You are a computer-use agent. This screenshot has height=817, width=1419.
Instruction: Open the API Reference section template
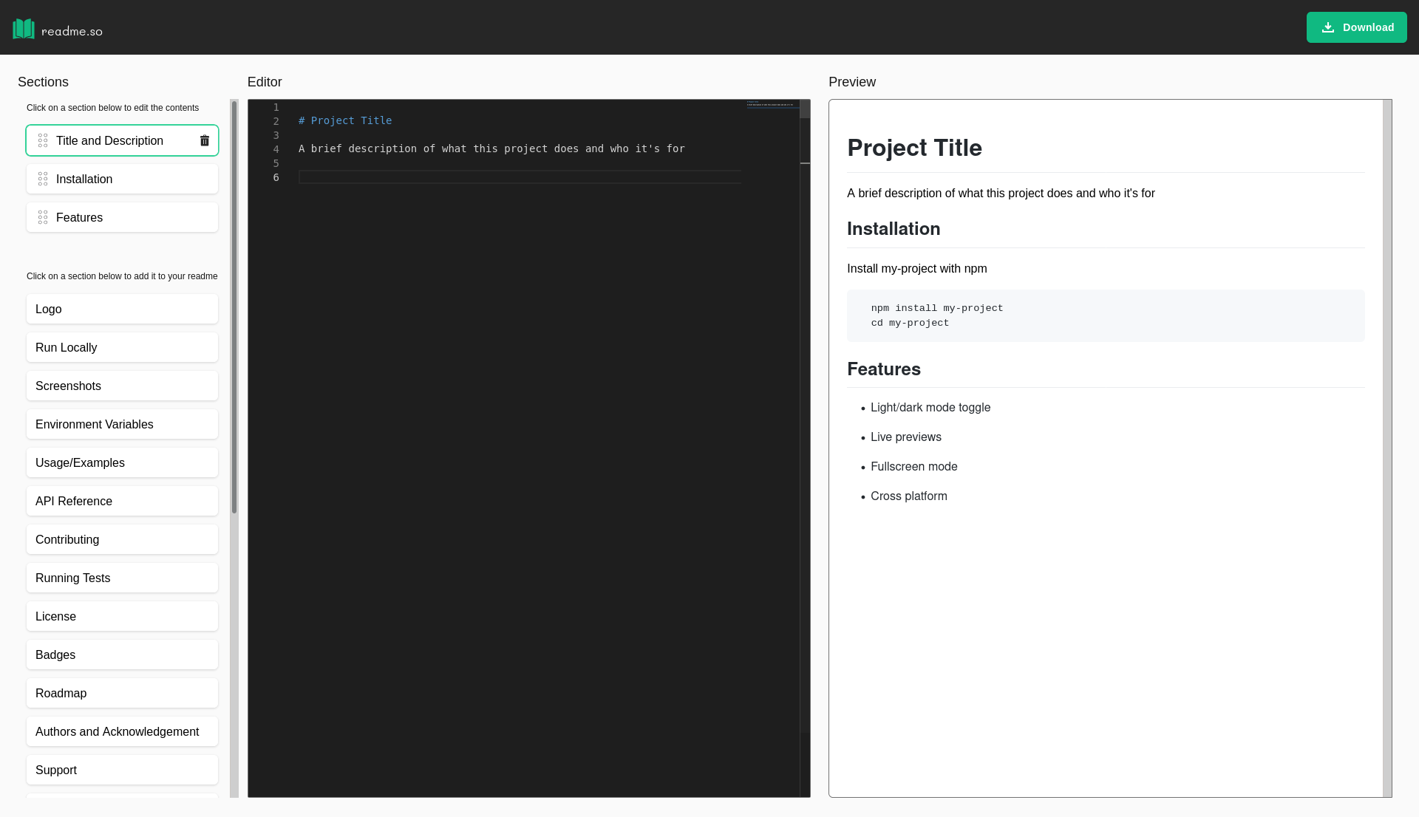point(122,501)
